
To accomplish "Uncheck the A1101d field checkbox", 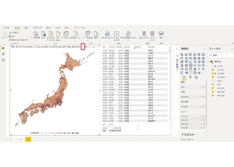I will pyautogui.click(x=213, y=70).
